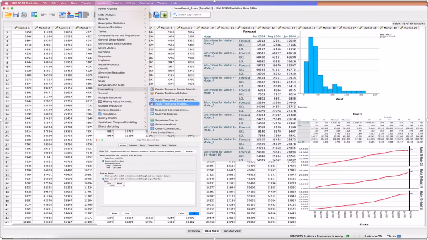Click the Spectral Analysis icon
Screen dimensions: 428x240
tap(152, 114)
